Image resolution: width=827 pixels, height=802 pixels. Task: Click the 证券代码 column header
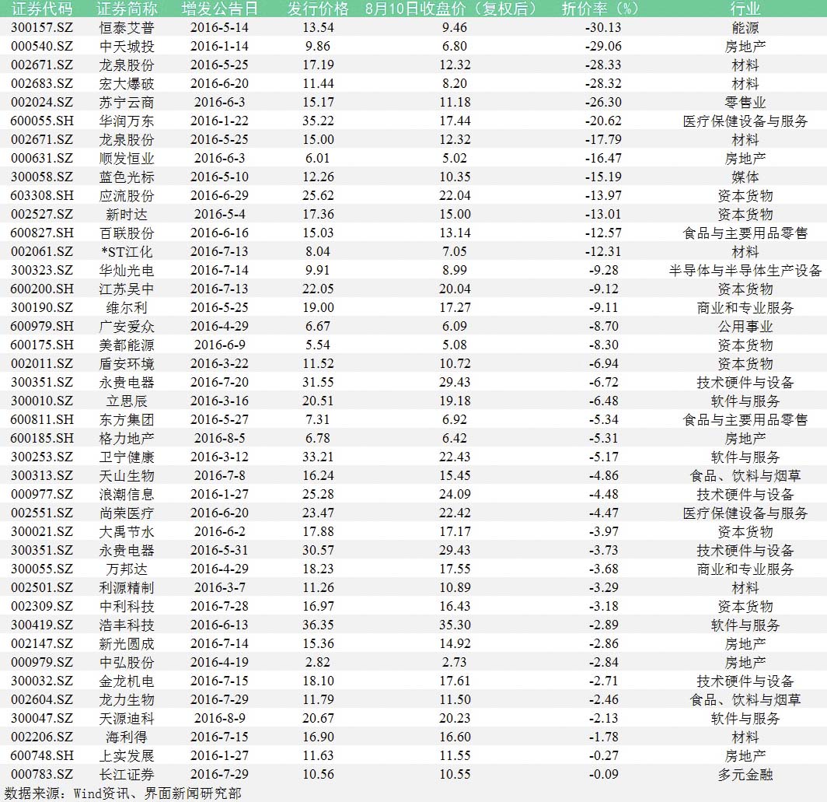(42, 9)
